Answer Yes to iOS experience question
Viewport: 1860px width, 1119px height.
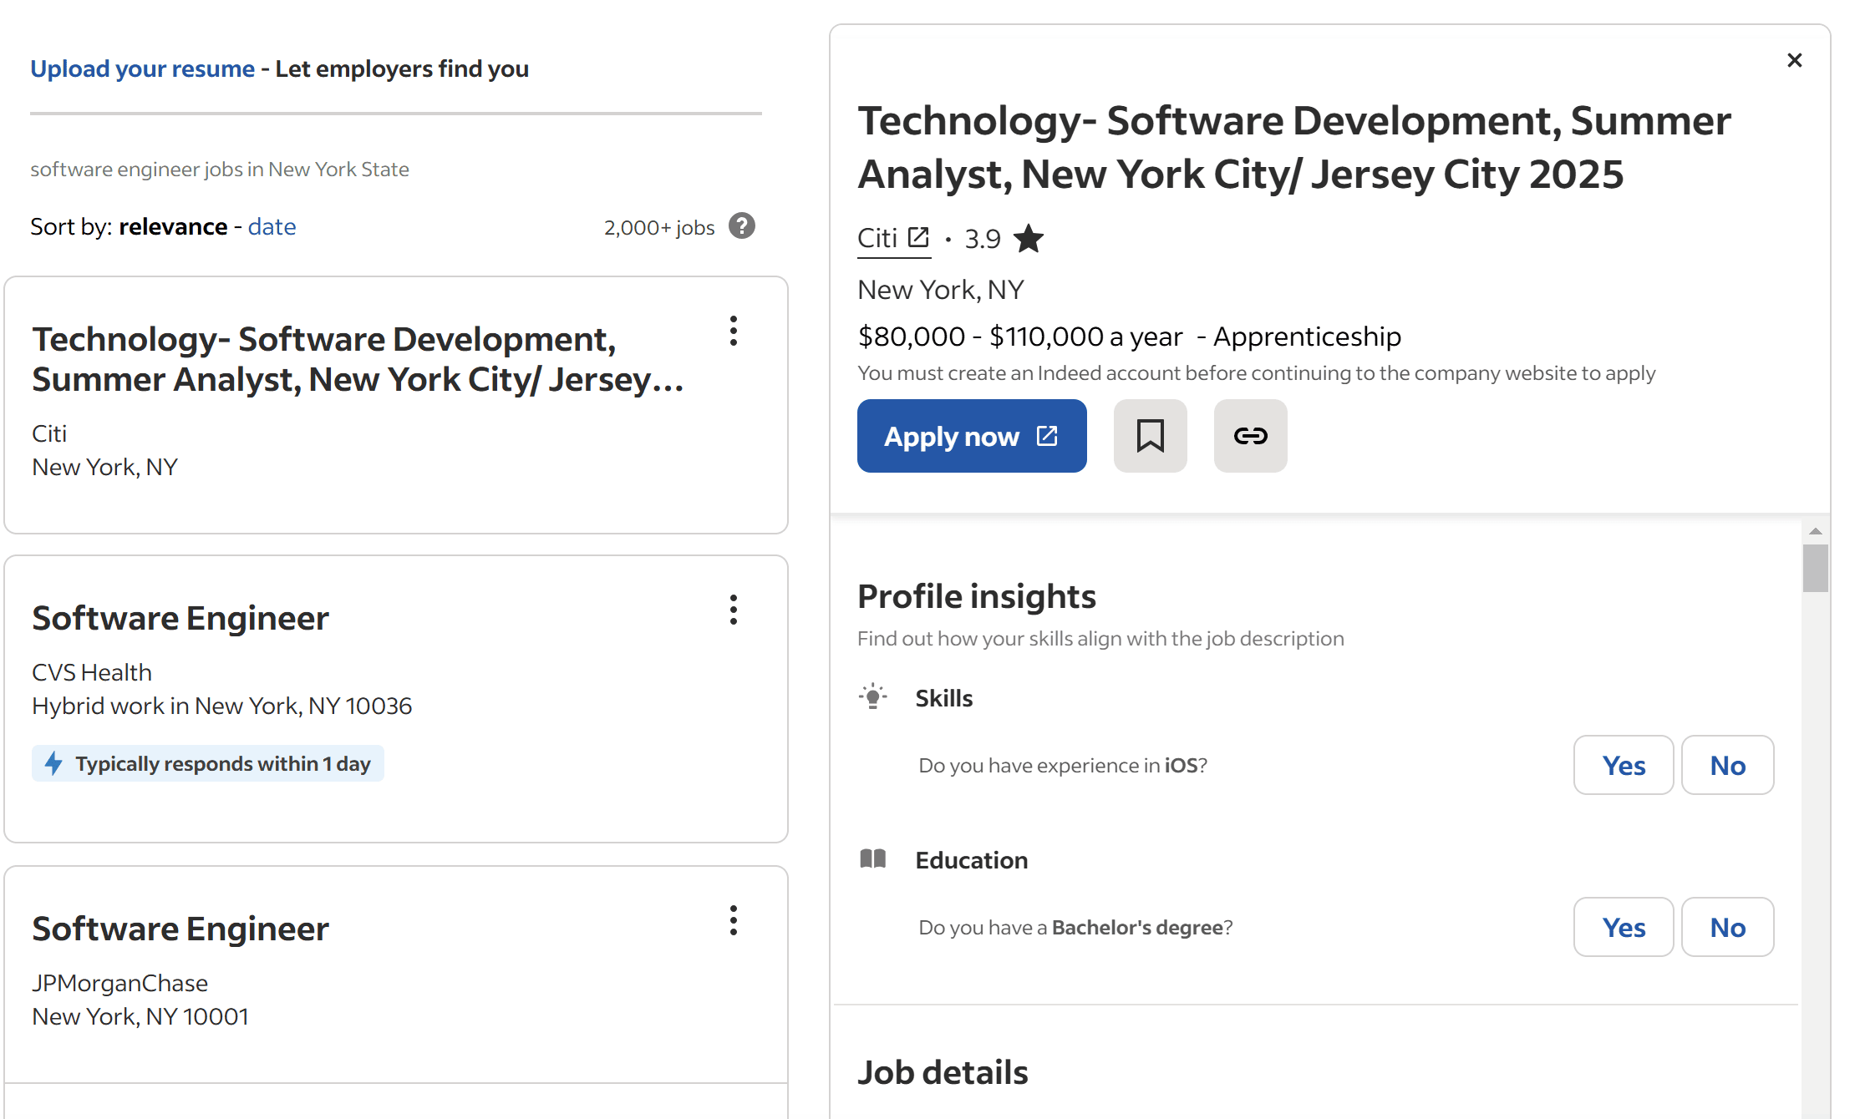1623,765
